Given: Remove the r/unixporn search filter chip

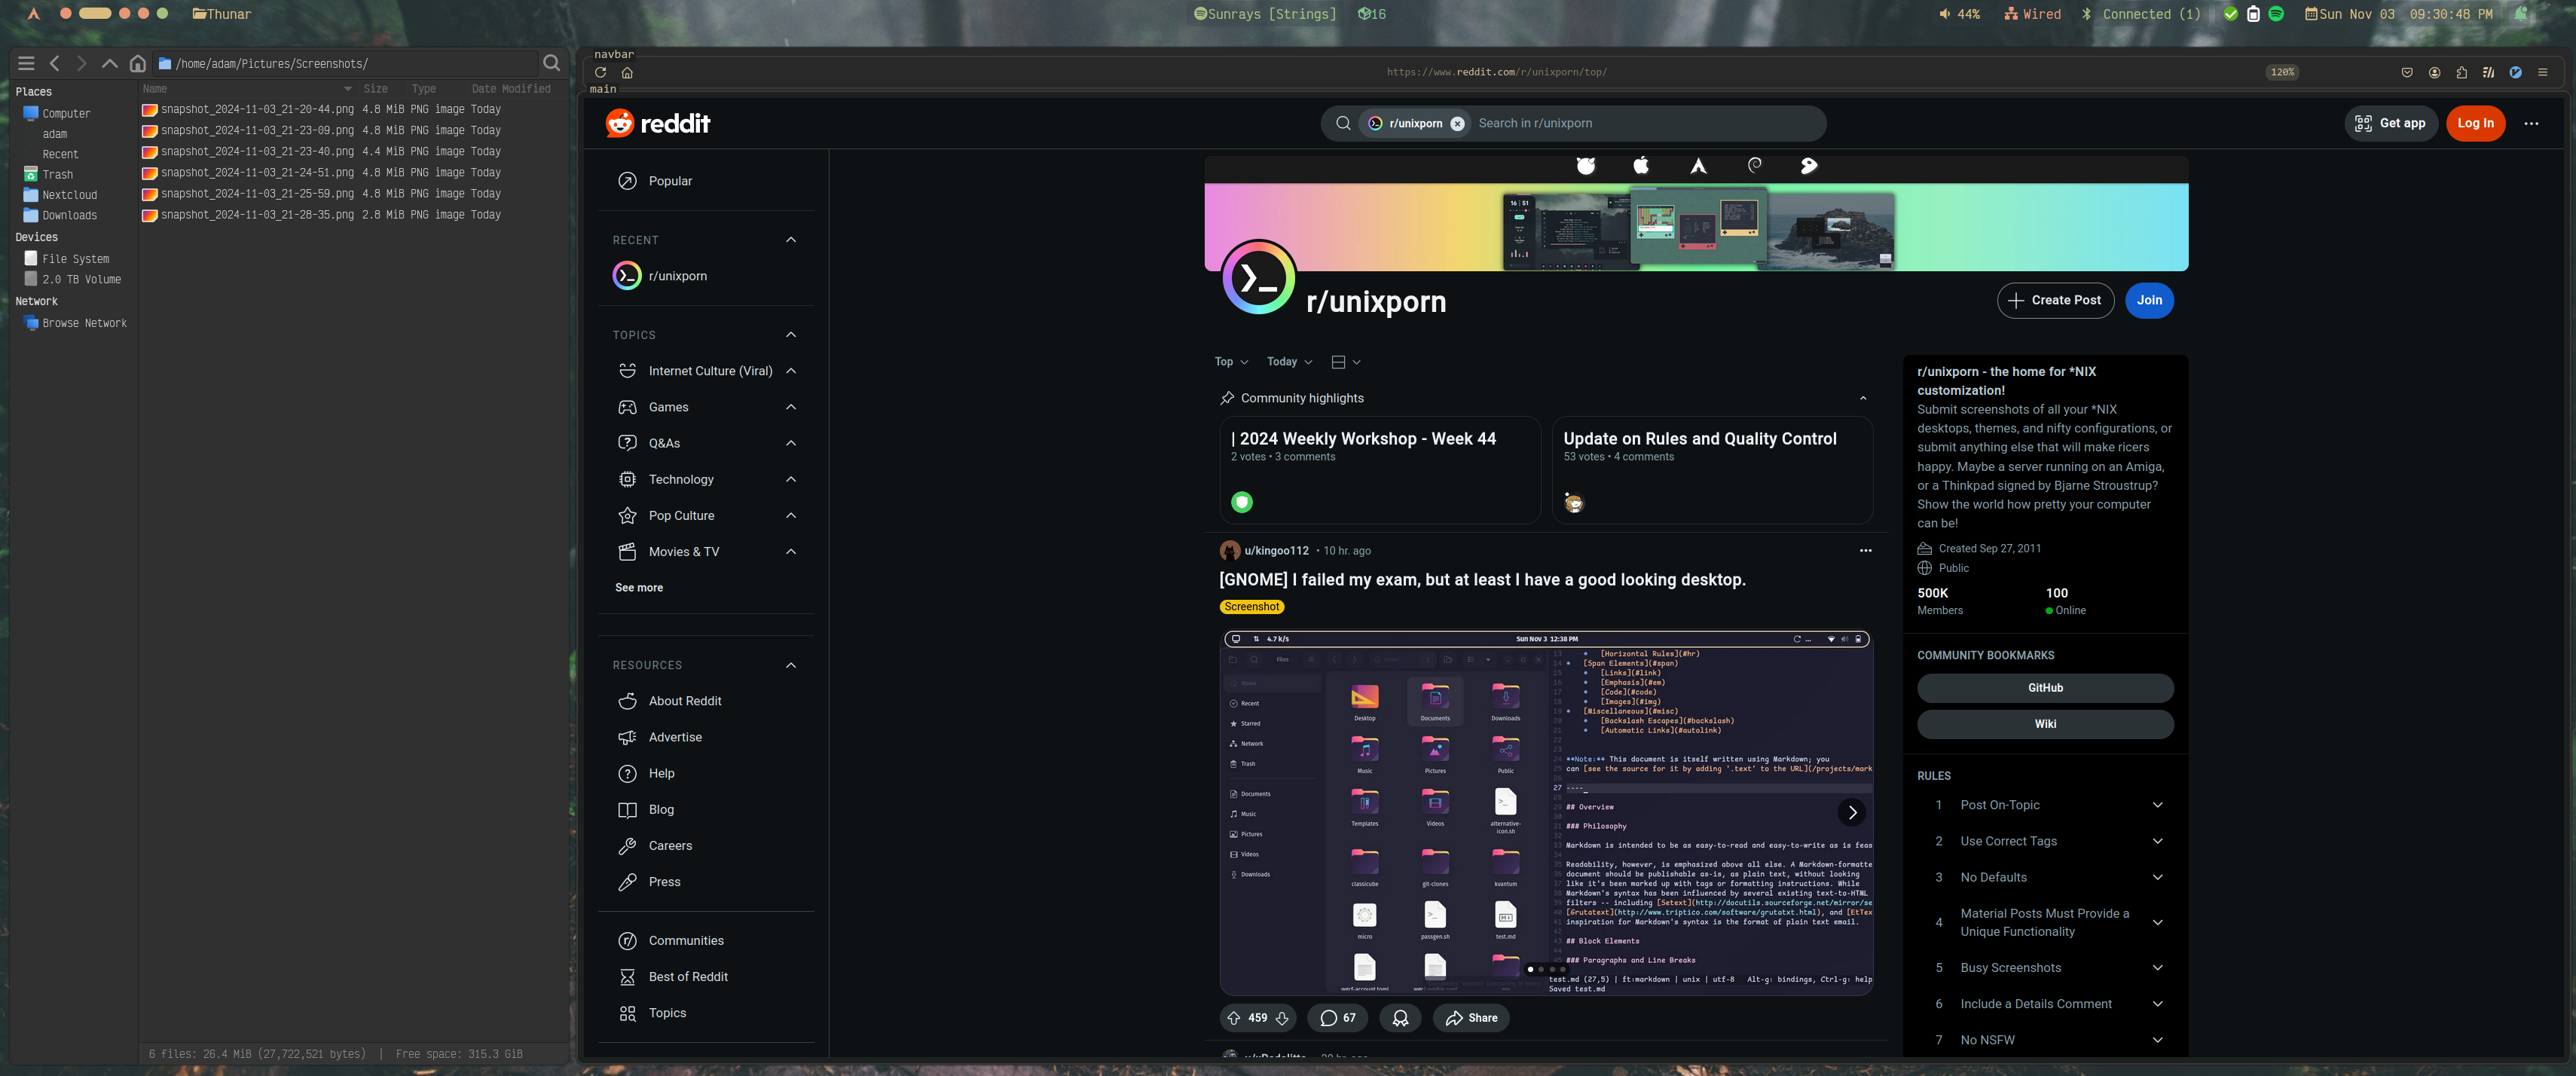Looking at the screenshot, I should click(1457, 124).
